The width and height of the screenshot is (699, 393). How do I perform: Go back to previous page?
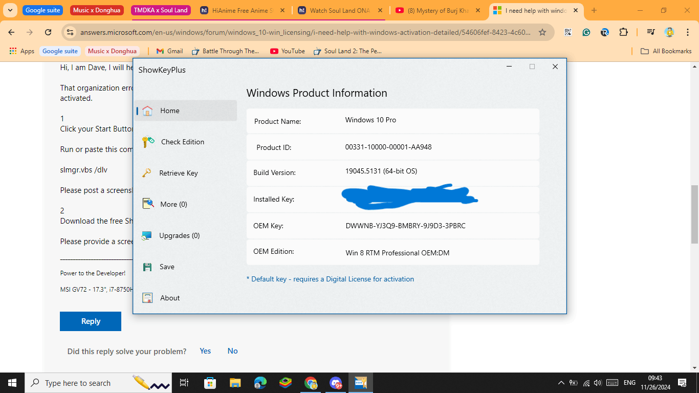11,32
